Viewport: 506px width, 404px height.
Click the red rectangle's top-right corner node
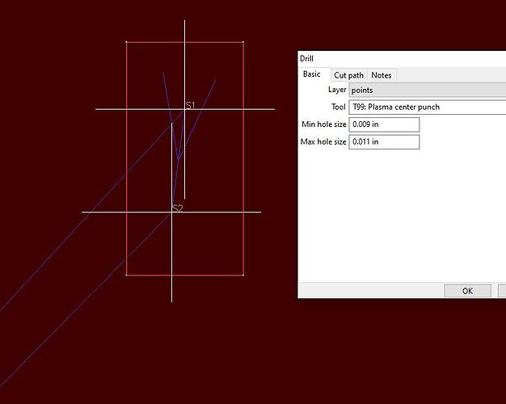coord(242,42)
